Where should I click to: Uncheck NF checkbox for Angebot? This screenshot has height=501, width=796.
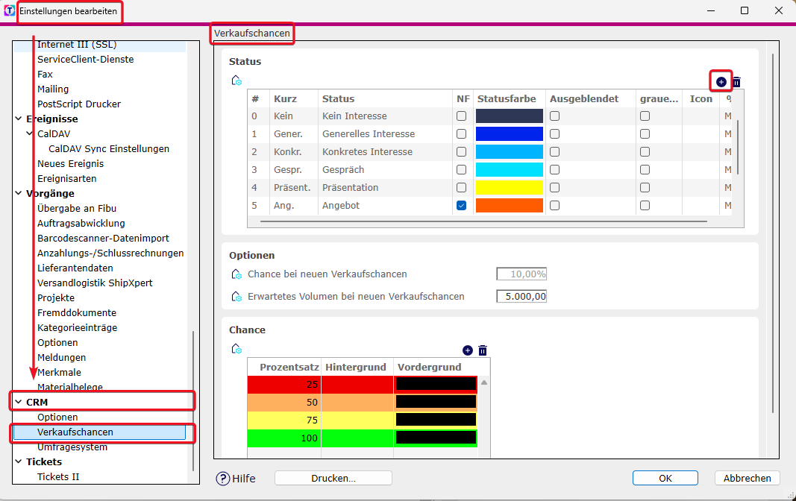(x=461, y=205)
